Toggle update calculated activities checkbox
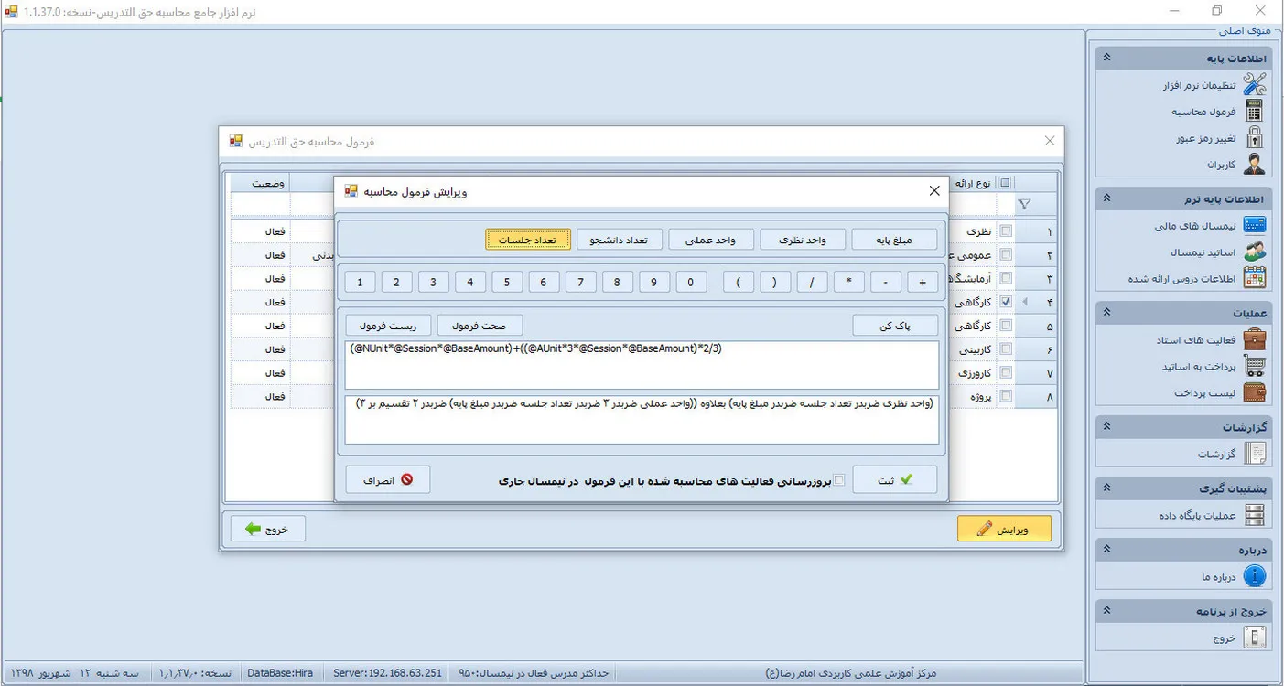Image resolution: width=1284 pixels, height=686 pixels. (839, 480)
